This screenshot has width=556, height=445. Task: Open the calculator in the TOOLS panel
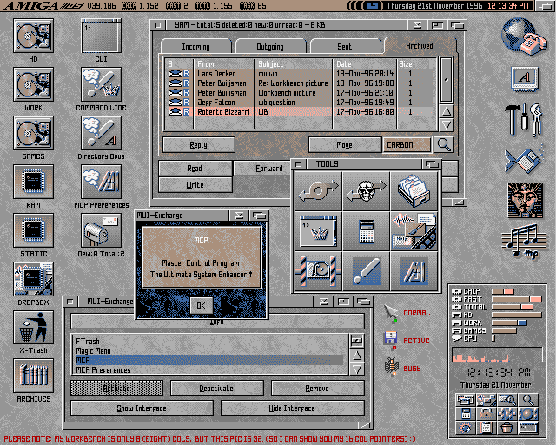(x=364, y=230)
